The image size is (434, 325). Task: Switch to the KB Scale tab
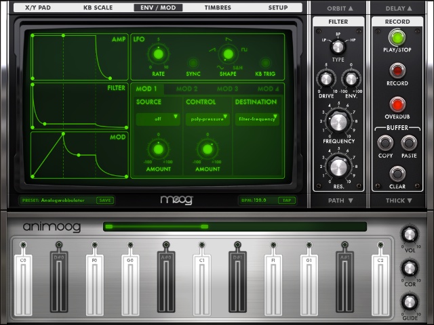point(98,7)
